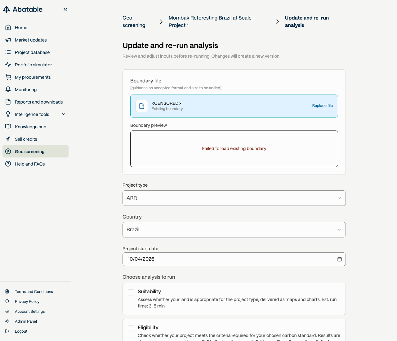The width and height of the screenshot is (397, 341).
Task: Click the Replace file link
Action: tap(322, 106)
